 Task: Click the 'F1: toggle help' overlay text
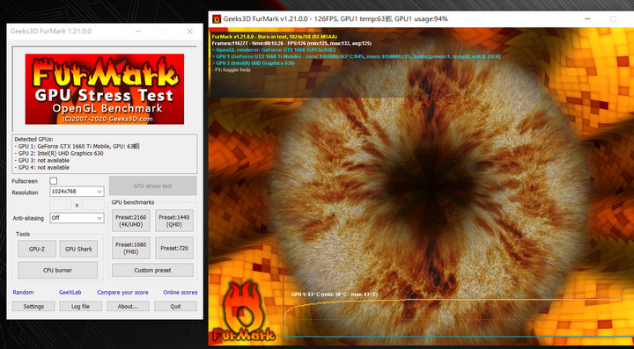pyautogui.click(x=232, y=69)
